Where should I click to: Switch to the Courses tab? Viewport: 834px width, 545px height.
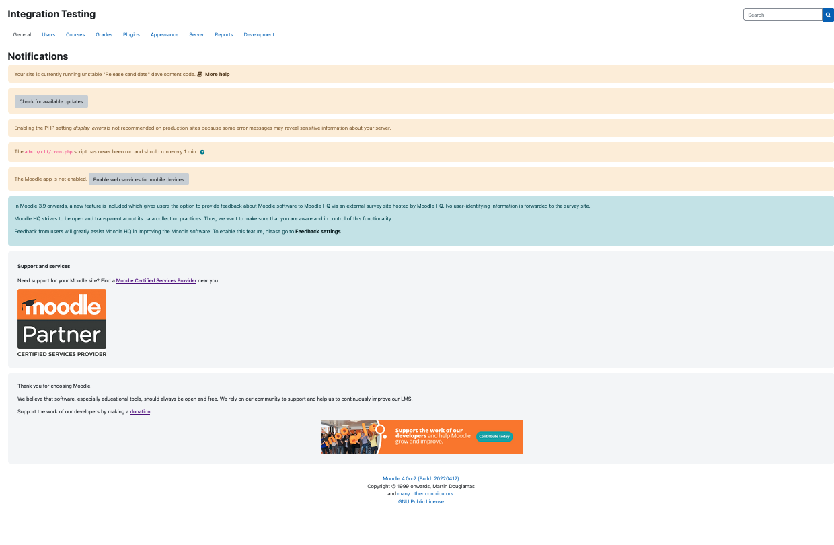[75, 34]
